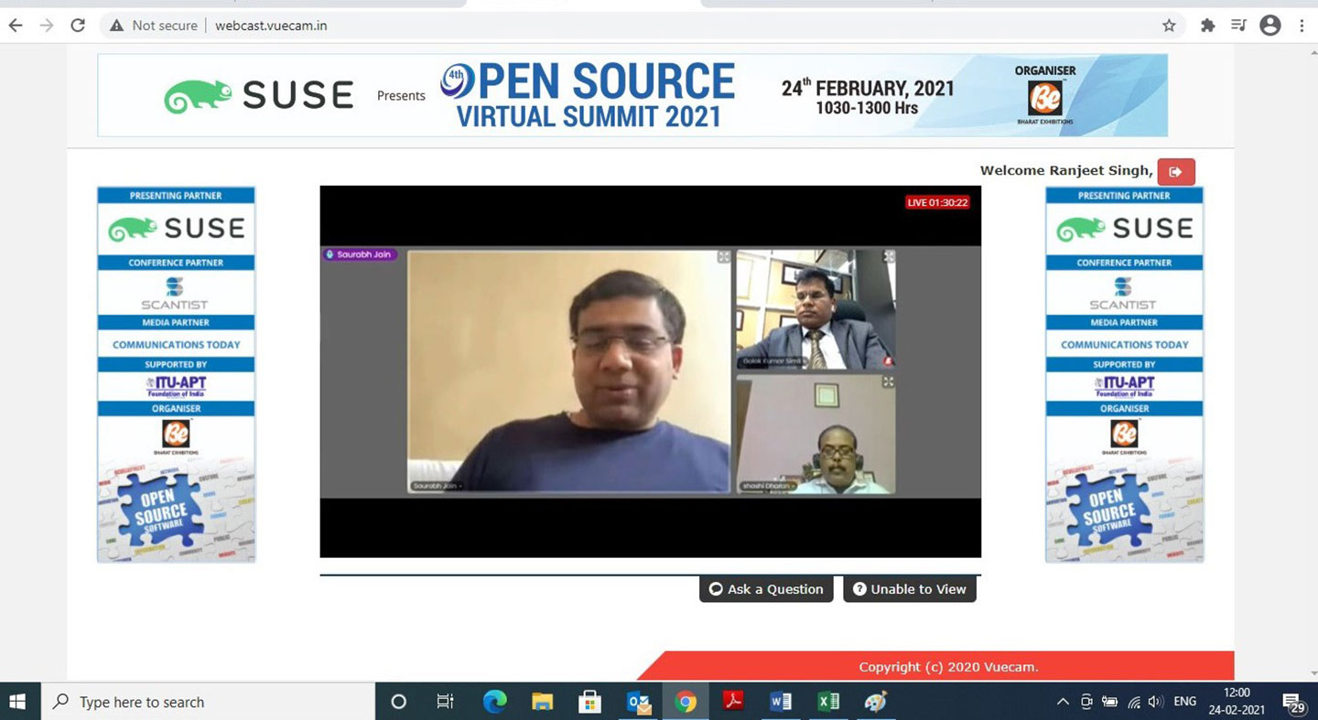Open Microsoft Store from the taskbar
The height and width of the screenshot is (720, 1318).
[x=590, y=702]
